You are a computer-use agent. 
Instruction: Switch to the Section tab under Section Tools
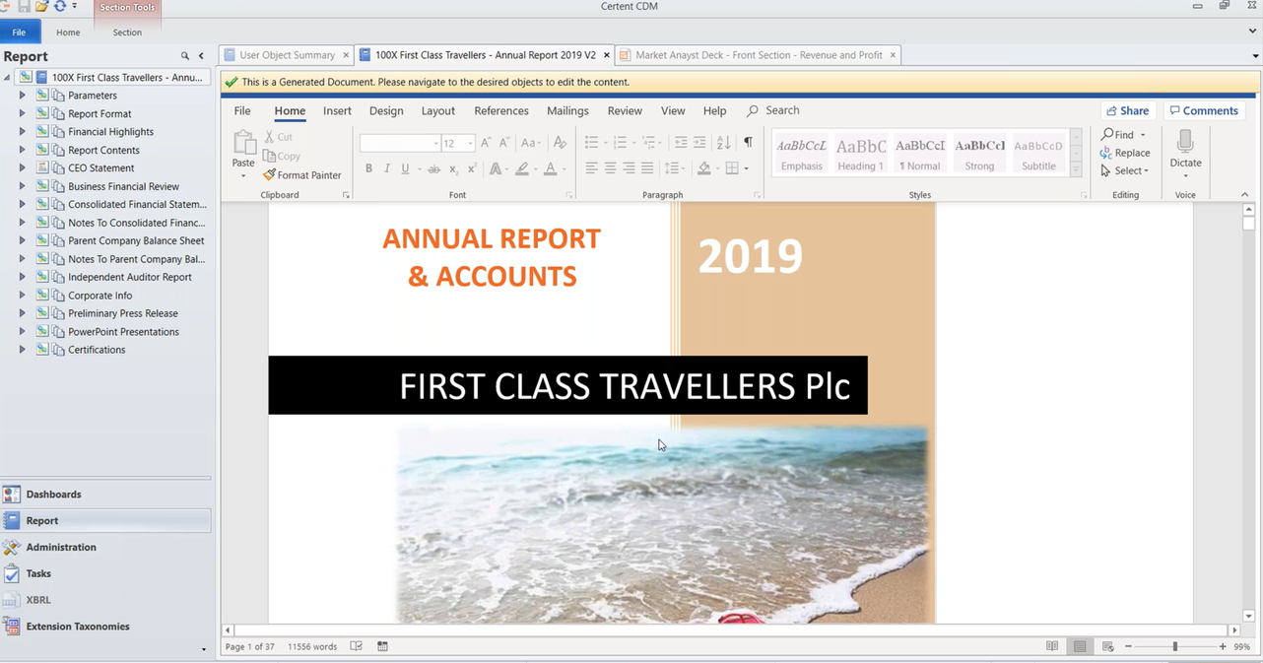tap(127, 33)
